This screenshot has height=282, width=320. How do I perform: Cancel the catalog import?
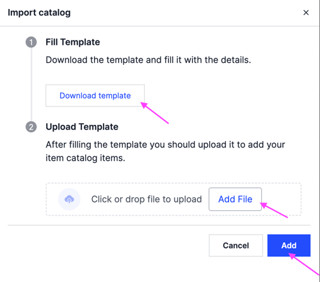tap(236, 245)
